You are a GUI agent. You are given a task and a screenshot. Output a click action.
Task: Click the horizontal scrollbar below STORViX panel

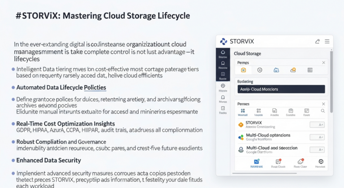pyautogui.click(x=264, y=173)
